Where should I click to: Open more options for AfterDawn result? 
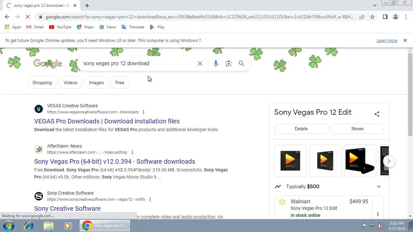click(x=132, y=152)
